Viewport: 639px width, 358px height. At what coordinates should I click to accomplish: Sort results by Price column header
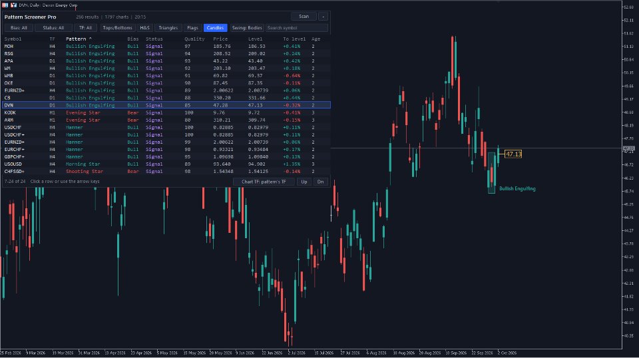(220, 39)
